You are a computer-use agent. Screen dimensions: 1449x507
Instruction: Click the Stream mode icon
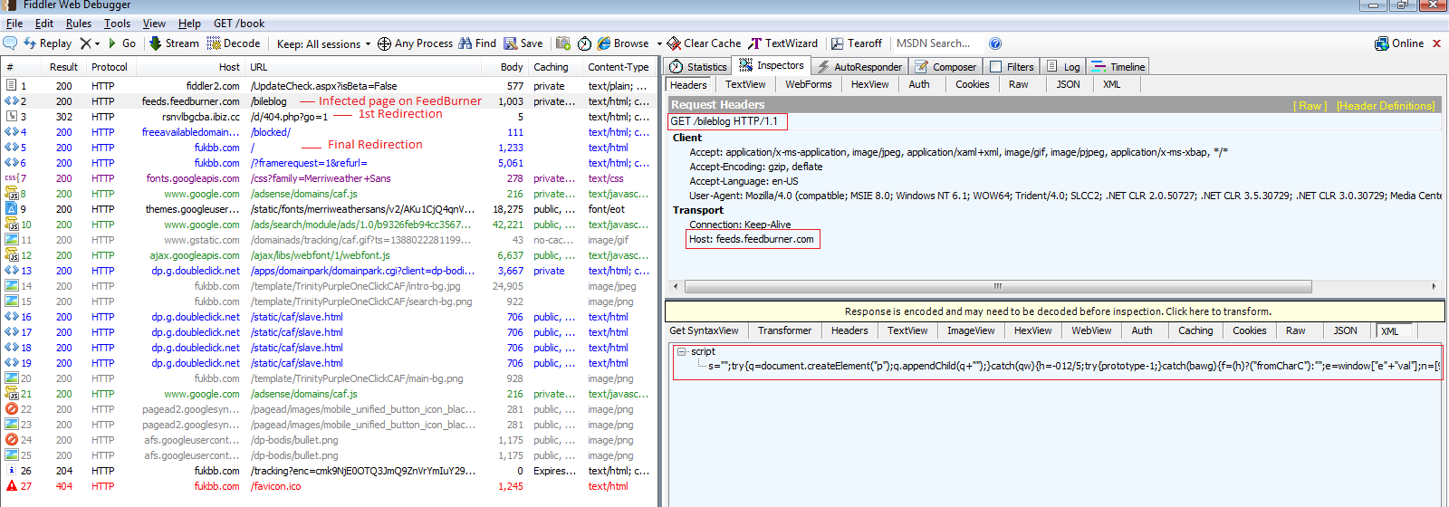156,43
